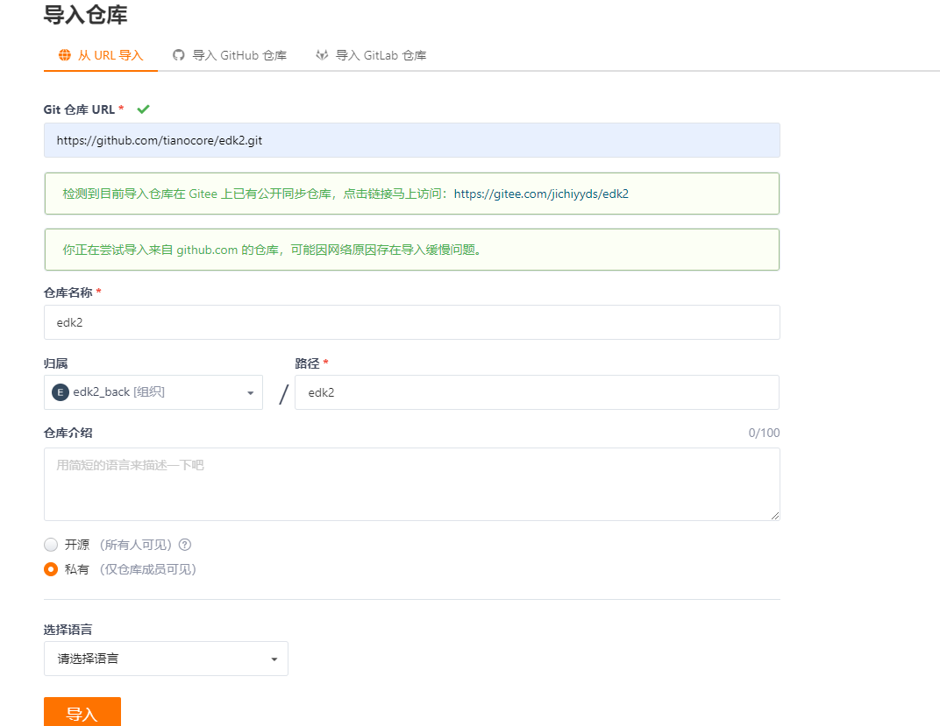Select the 开源 public radio button
This screenshot has width=940, height=726.
(x=51, y=545)
